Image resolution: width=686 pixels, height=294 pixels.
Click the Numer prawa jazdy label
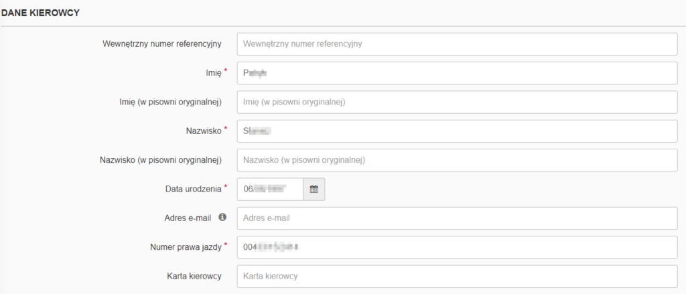tap(186, 247)
